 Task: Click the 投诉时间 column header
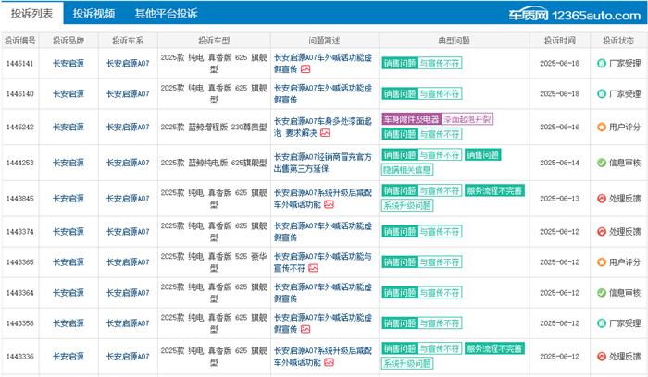point(559,41)
